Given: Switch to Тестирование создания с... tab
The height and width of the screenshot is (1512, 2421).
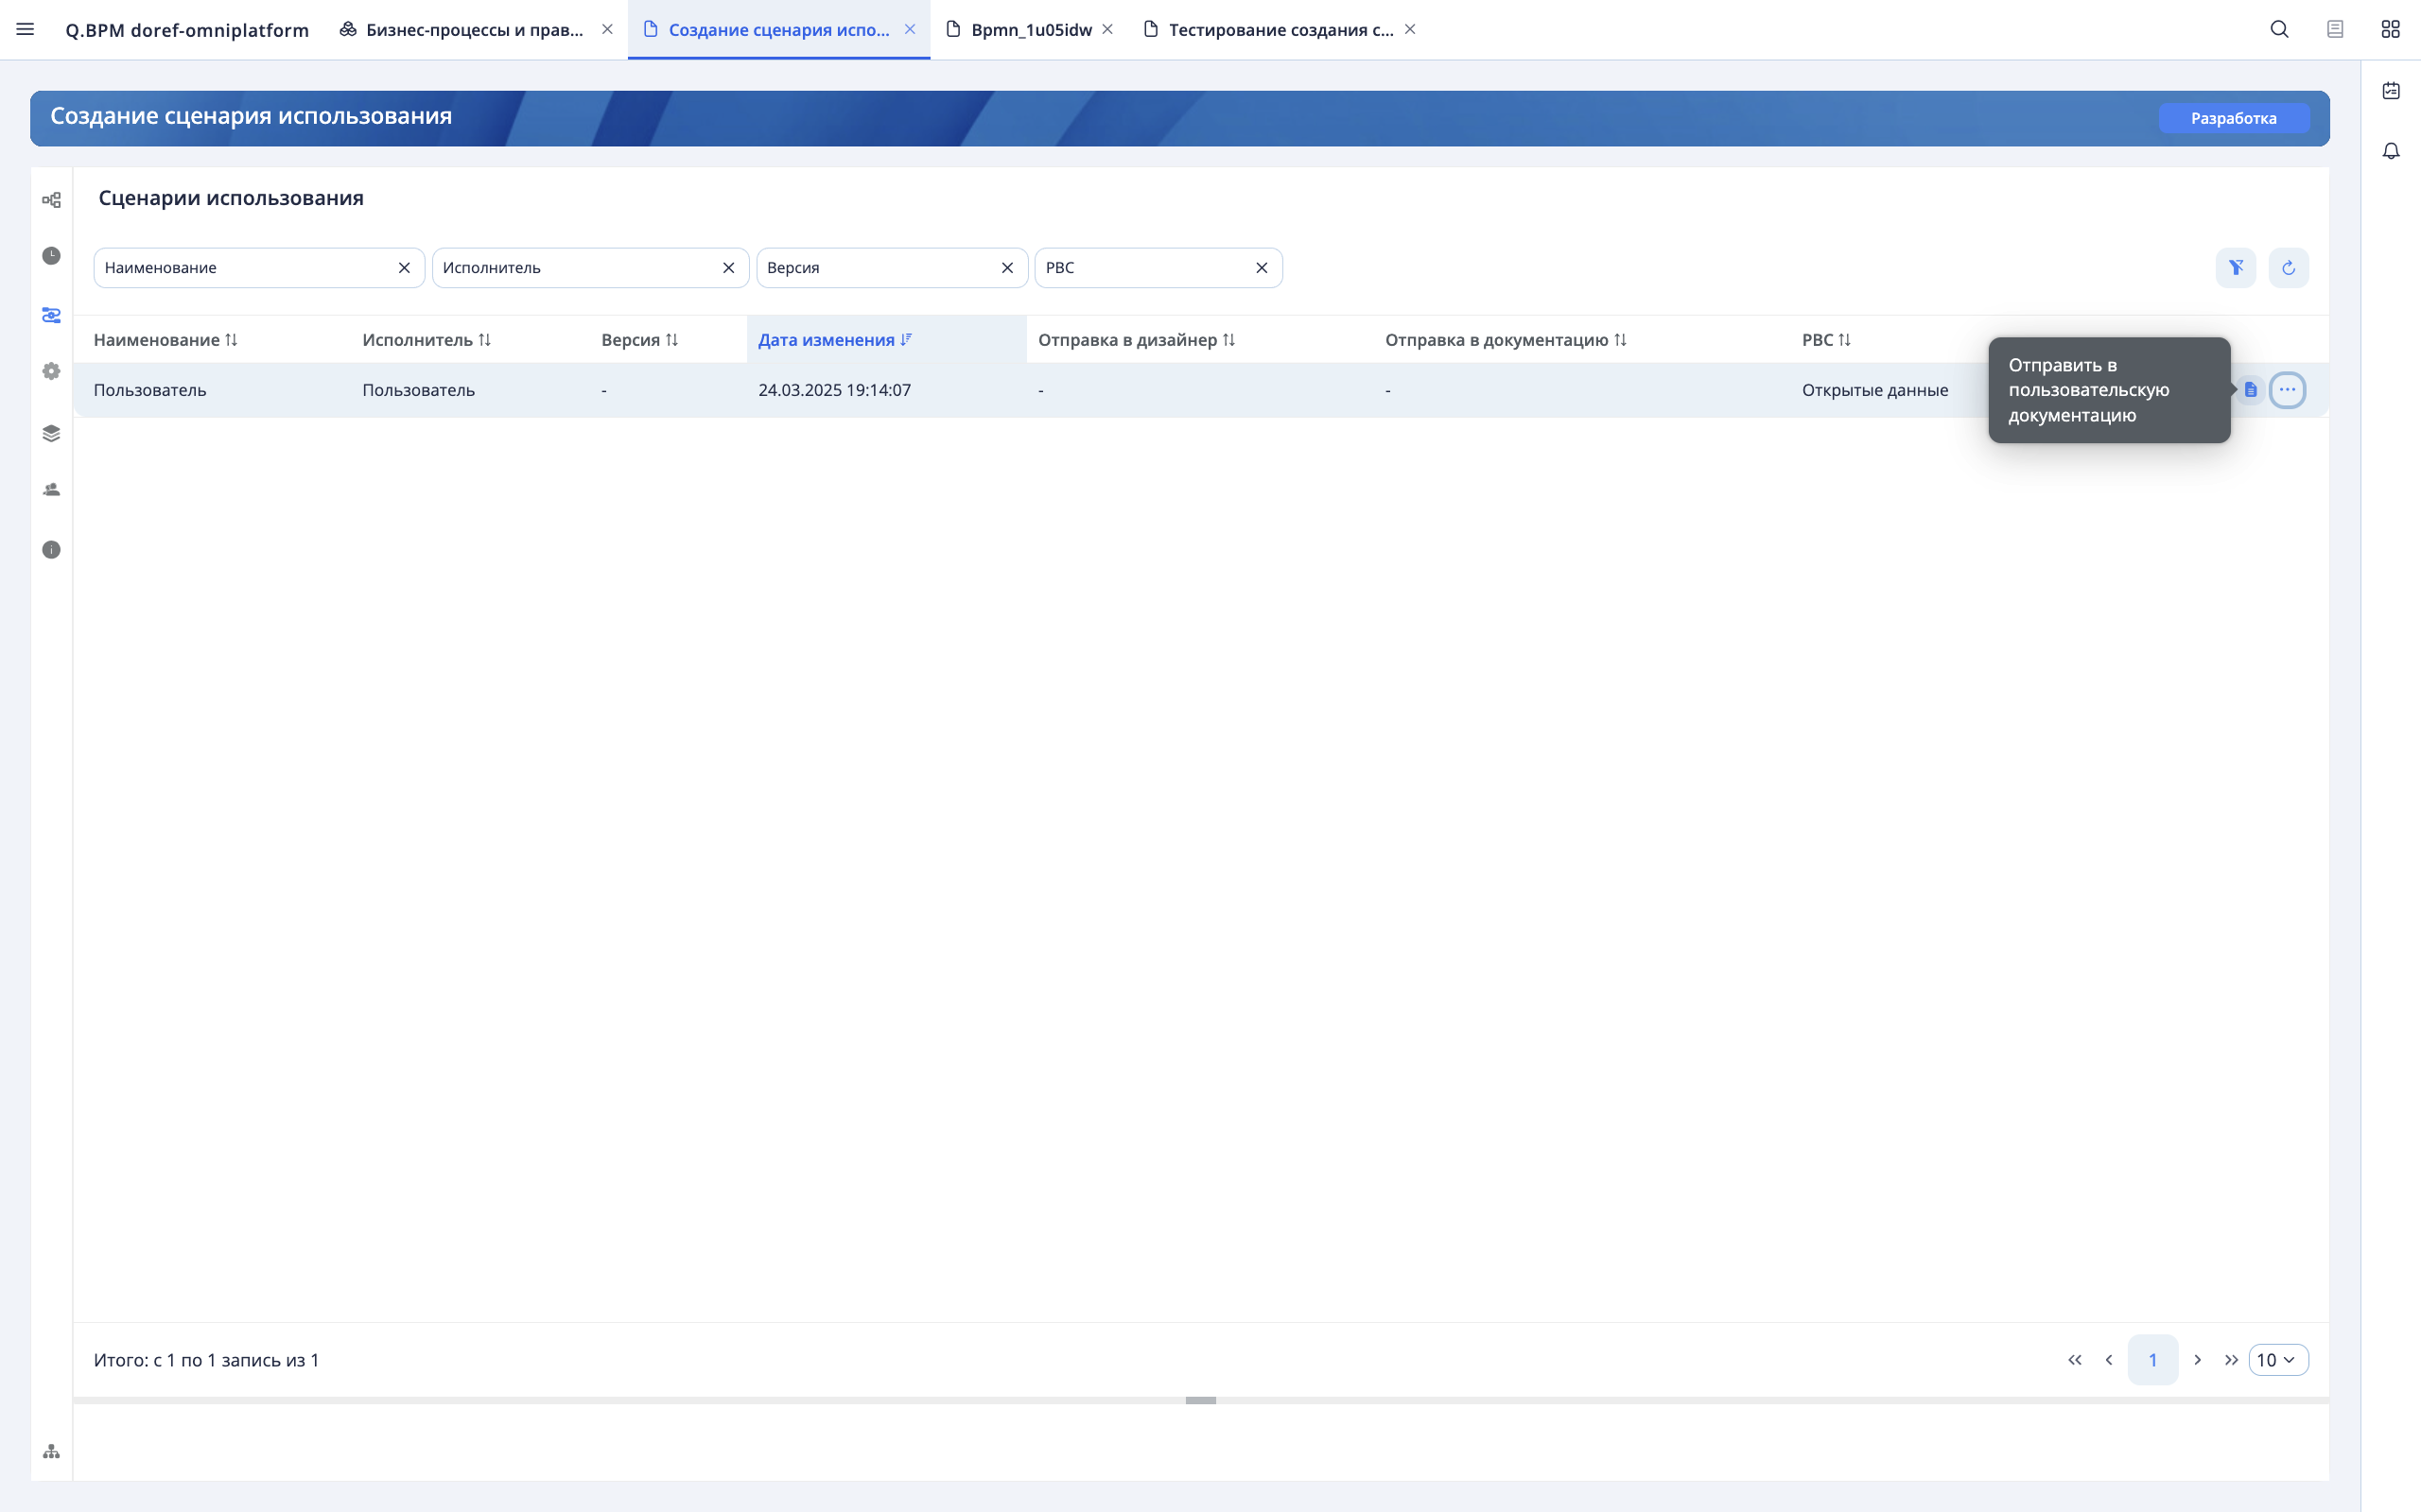Looking at the screenshot, I should click(1280, 29).
